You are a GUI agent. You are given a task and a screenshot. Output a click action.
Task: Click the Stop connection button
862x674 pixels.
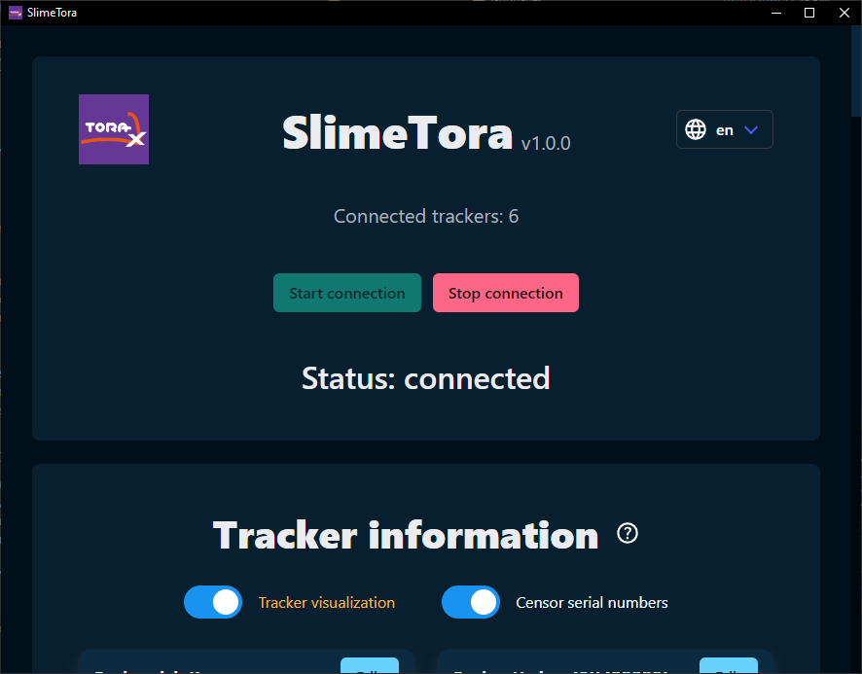click(505, 293)
